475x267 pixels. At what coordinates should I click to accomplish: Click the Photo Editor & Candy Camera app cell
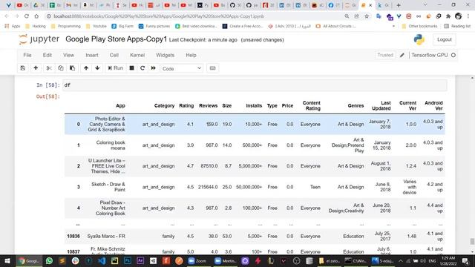[x=107, y=124]
